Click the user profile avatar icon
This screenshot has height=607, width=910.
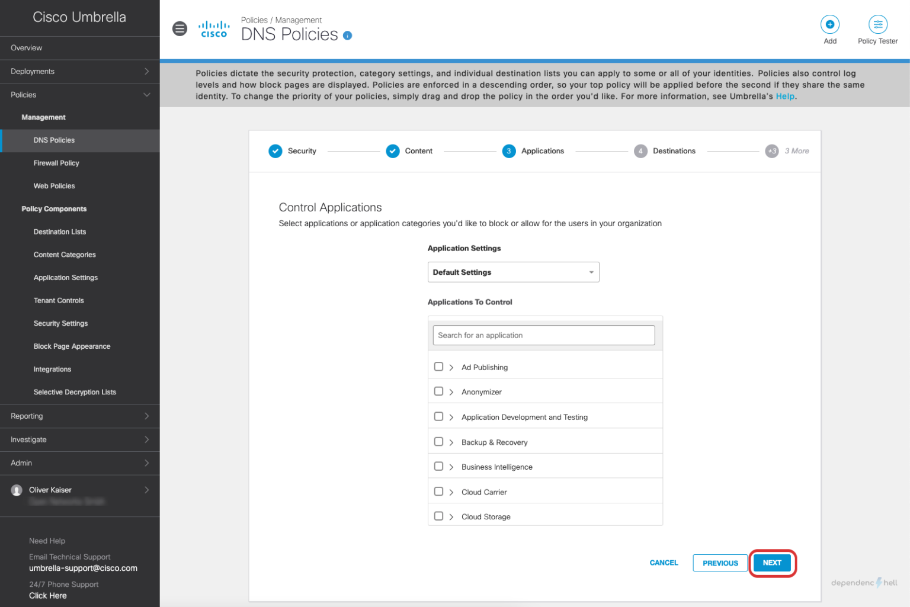click(17, 490)
